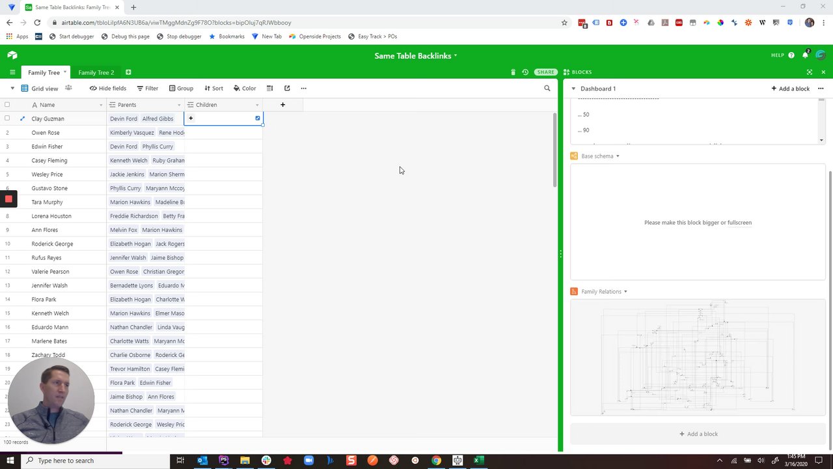
Task: Tick the Clay Guzman row checkbox
Action: tap(7, 119)
